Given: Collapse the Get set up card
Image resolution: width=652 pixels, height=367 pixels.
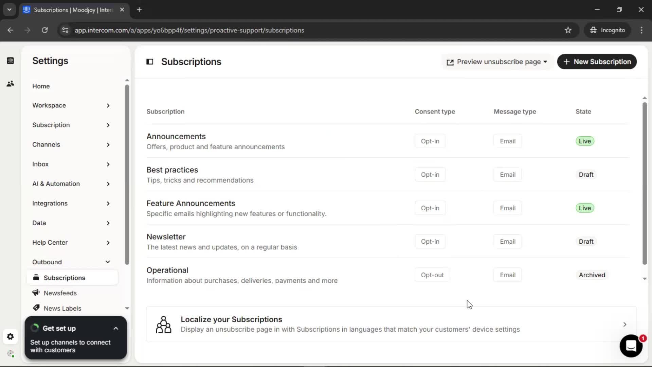Looking at the screenshot, I should [x=116, y=328].
